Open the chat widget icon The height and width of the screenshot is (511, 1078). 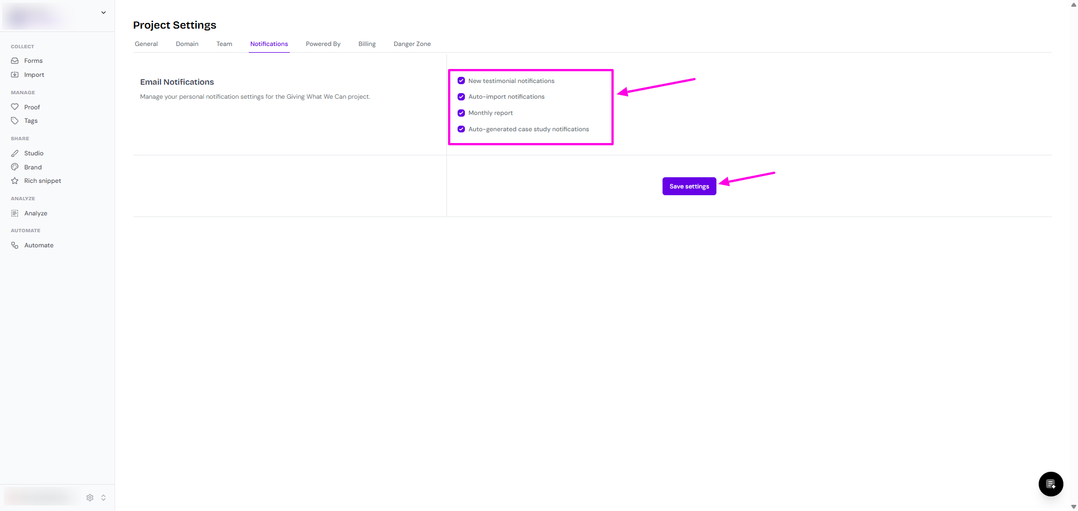[1050, 484]
